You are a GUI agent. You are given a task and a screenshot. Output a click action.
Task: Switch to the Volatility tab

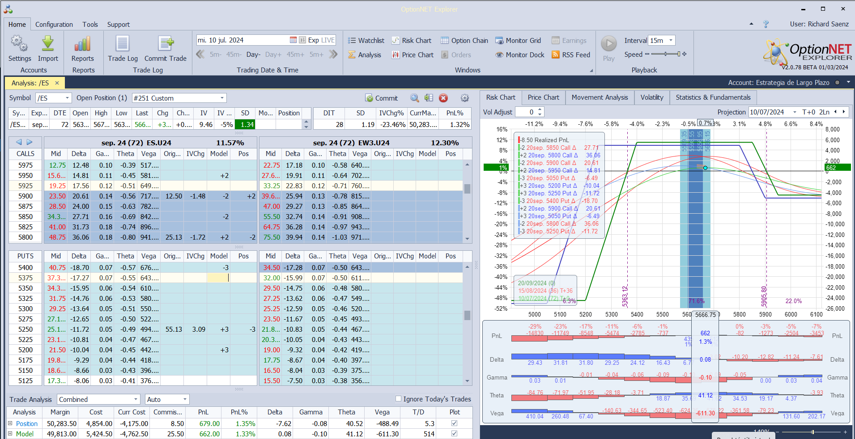(x=651, y=97)
